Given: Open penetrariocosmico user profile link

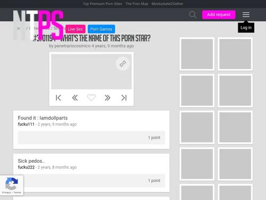Looking at the screenshot, I should point(72,46).
